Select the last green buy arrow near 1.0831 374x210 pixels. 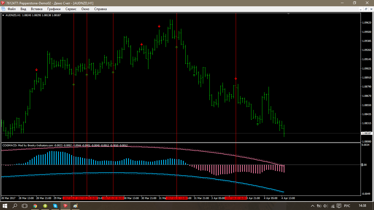(x=257, y=124)
